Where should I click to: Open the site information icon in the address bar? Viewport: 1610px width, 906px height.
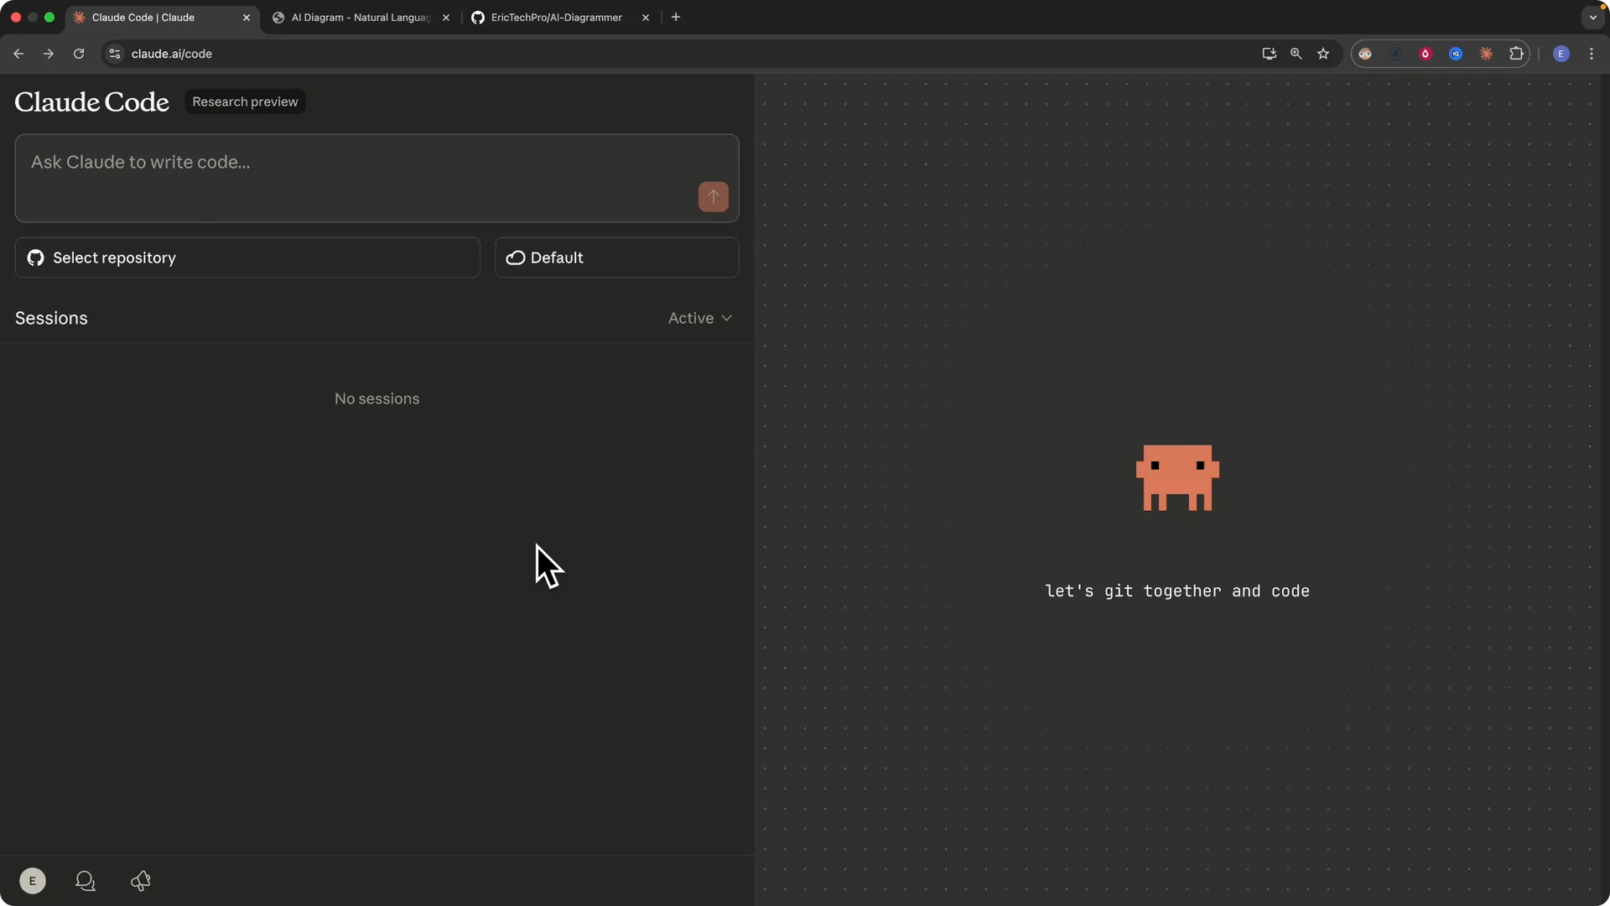coord(115,54)
